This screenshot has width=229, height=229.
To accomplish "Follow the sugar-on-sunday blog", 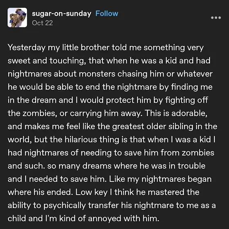I will 107,13.
